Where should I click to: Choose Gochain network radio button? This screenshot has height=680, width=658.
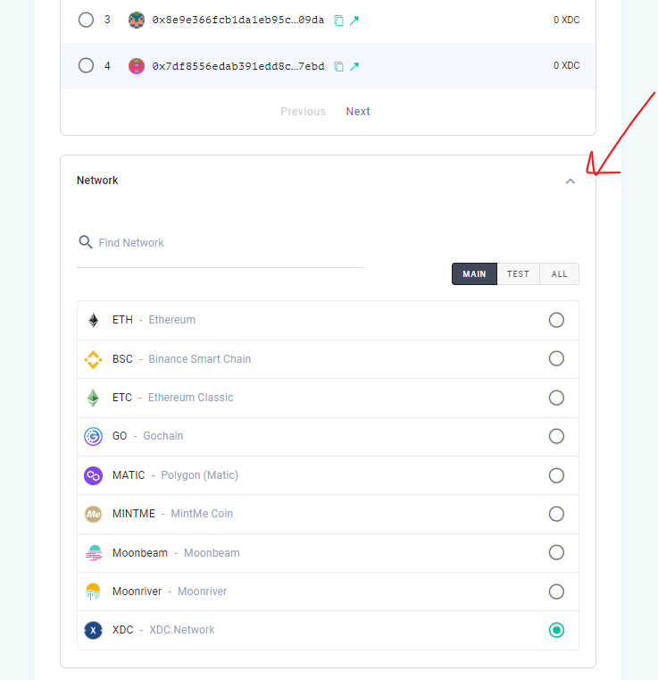tap(556, 436)
